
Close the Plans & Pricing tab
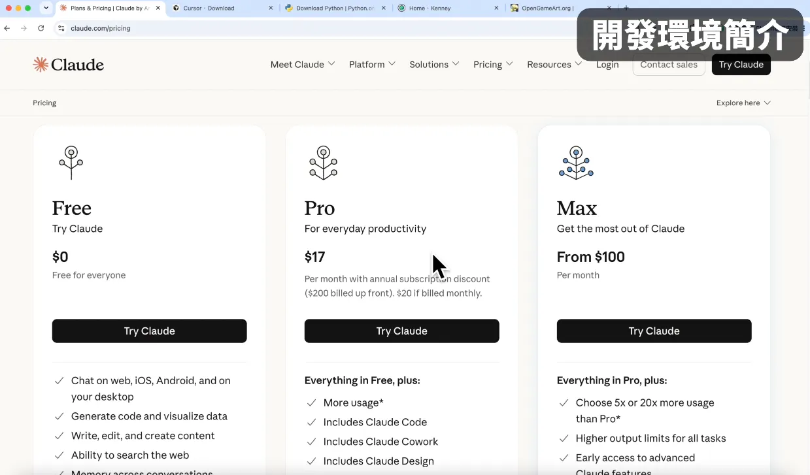click(158, 8)
